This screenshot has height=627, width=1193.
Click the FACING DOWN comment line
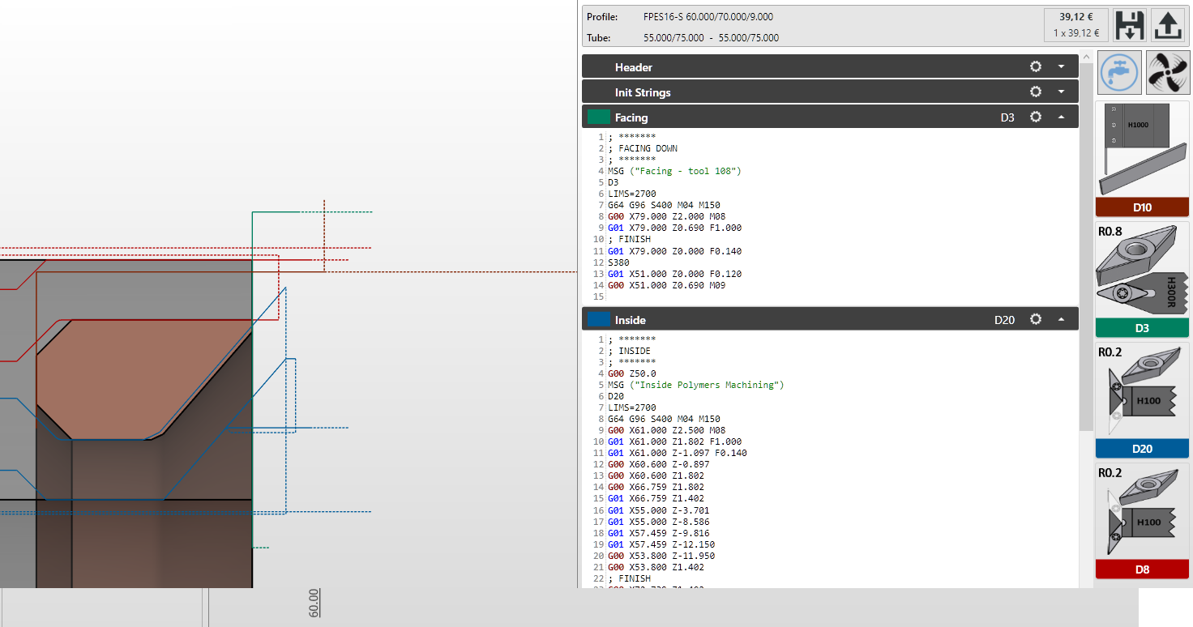pyautogui.click(x=643, y=148)
